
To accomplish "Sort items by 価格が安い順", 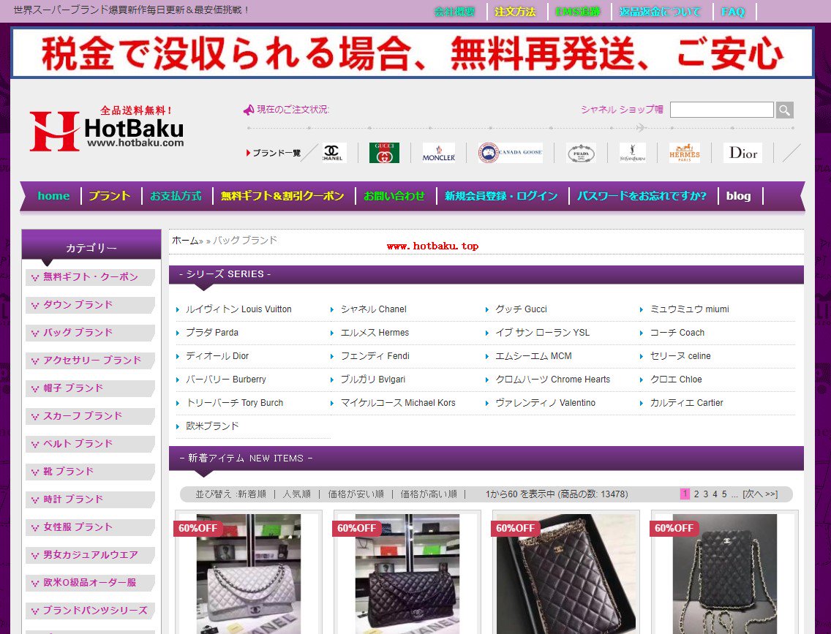I will point(356,494).
